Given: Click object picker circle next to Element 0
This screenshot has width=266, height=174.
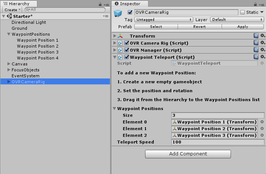Looking at the screenshot, I should tap(262, 122).
